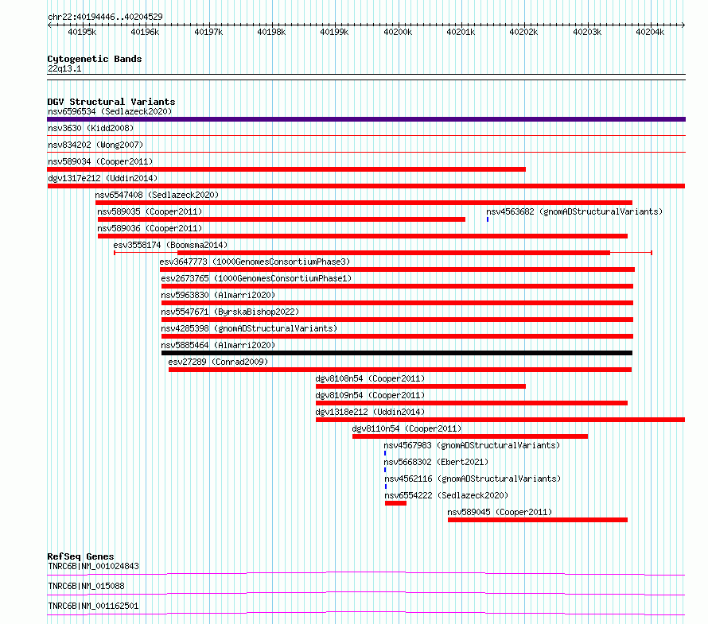The width and height of the screenshot is (708, 624).
Task: Click dgv8109n54 (Cooper2011) label
Action: point(370,395)
